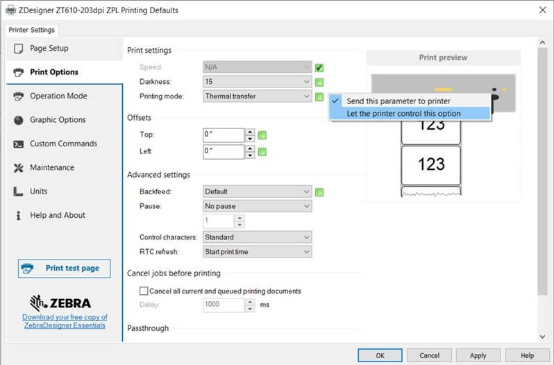Decrease the Left offset value

[250, 155]
